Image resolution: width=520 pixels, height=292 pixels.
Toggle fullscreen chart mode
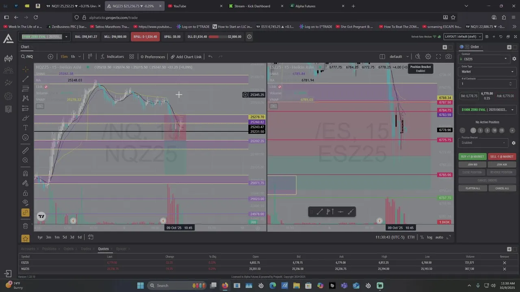tap(438, 56)
